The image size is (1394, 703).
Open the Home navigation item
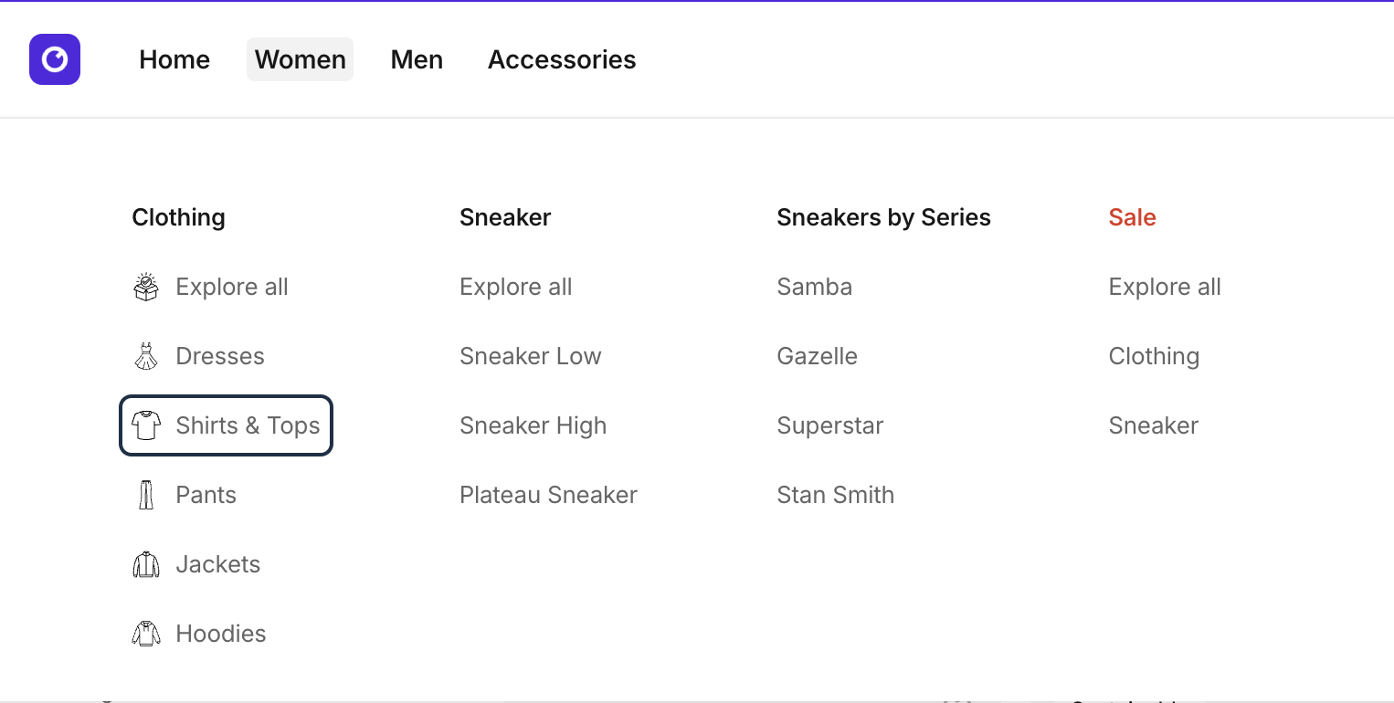pos(174,59)
